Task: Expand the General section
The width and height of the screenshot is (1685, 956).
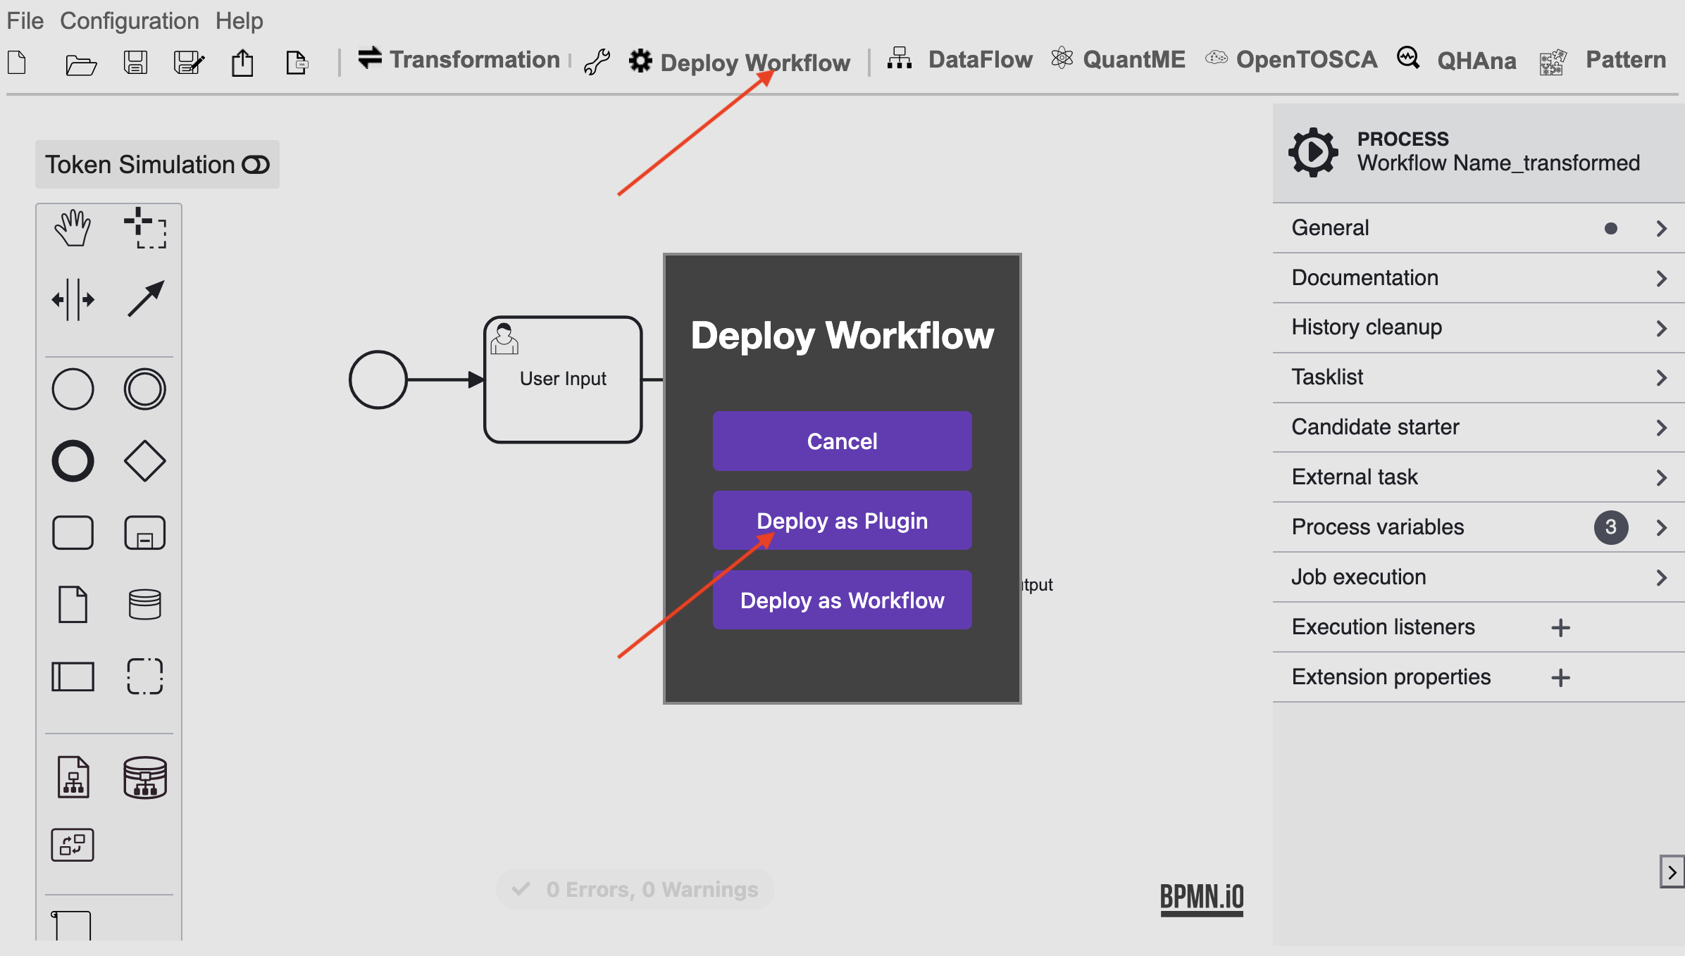Action: (1478, 228)
